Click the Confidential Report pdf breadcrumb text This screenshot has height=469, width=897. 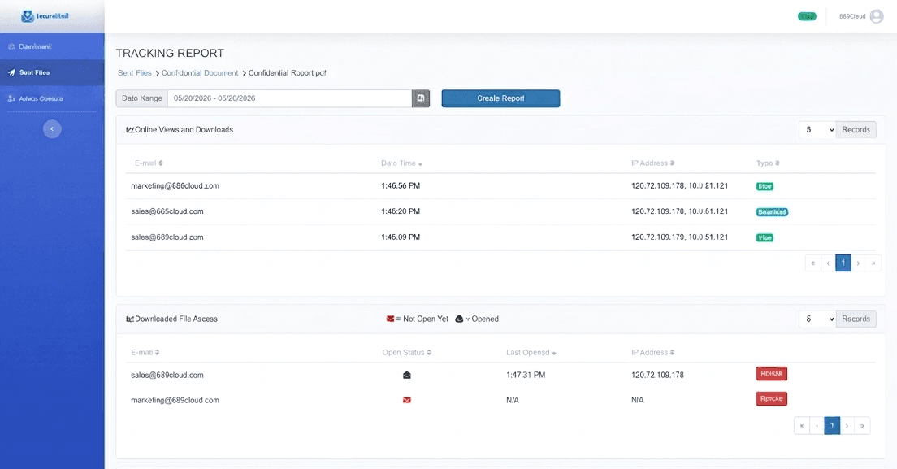tap(287, 73)
